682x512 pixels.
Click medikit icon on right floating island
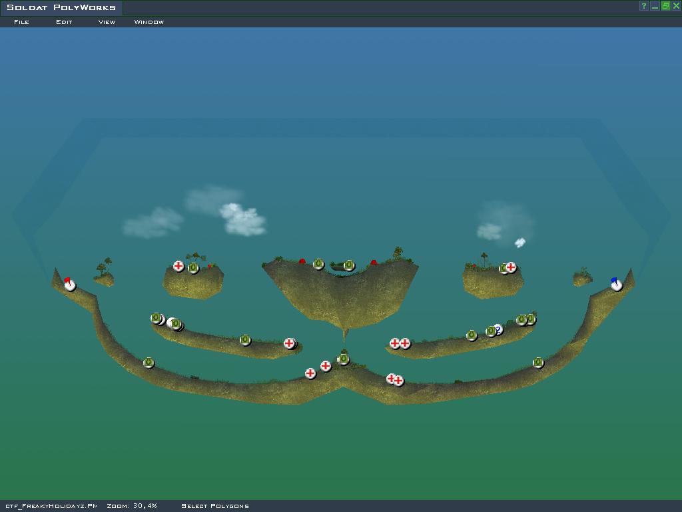tap(511, 267)
